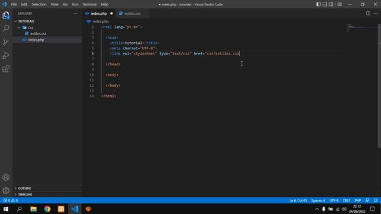Open the Go menu
Viewport: 381px width, 214px height.
65,4
